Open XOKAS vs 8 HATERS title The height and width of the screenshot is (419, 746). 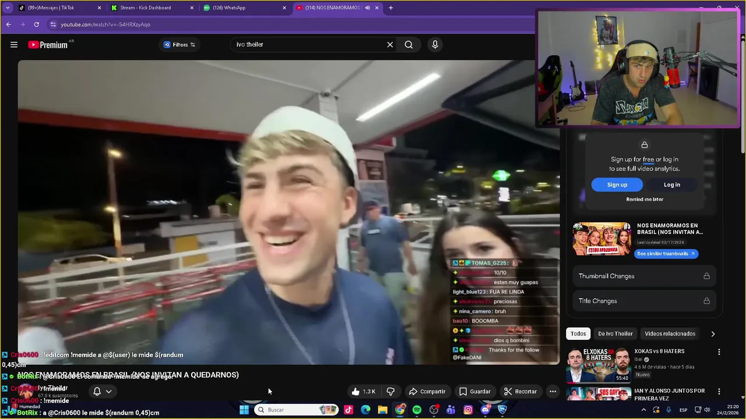pos(659,351)
